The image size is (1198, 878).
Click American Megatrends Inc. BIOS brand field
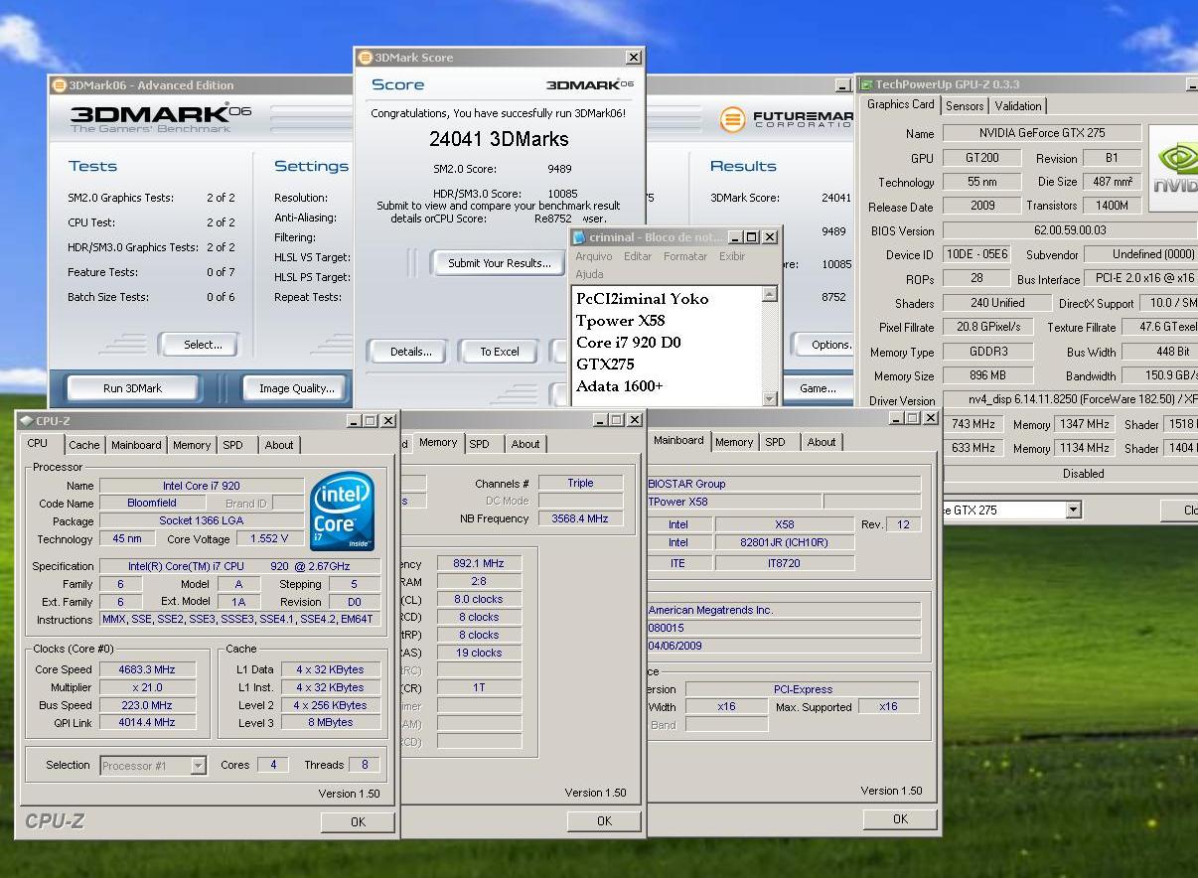click(784, 610)
